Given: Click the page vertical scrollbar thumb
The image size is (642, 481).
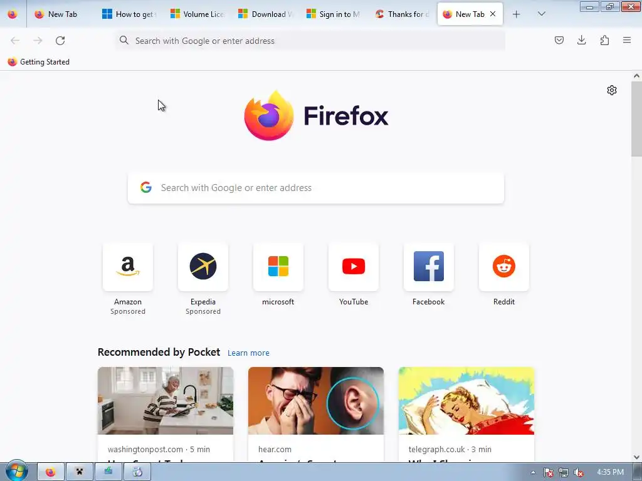Looking at the screenshot, I should (636, 118).
